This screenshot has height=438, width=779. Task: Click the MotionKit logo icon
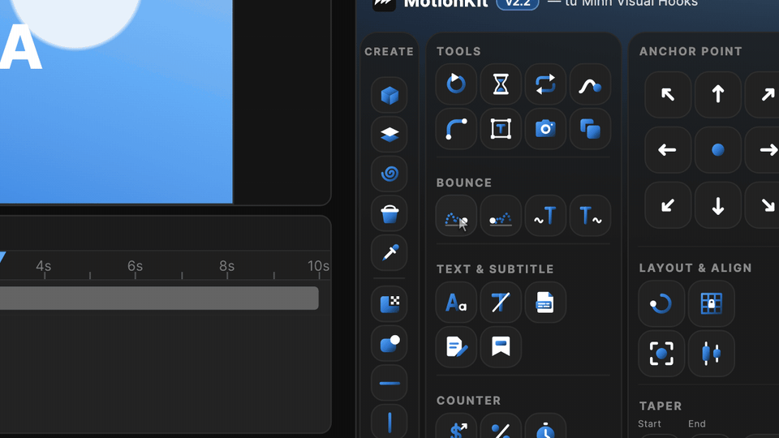(x=384, y=4)
